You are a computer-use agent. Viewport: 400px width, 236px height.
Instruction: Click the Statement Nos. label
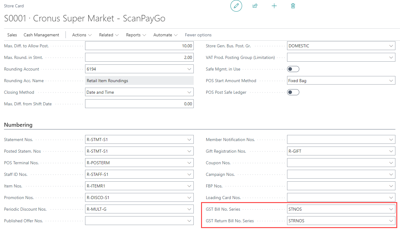pos(18,140)
